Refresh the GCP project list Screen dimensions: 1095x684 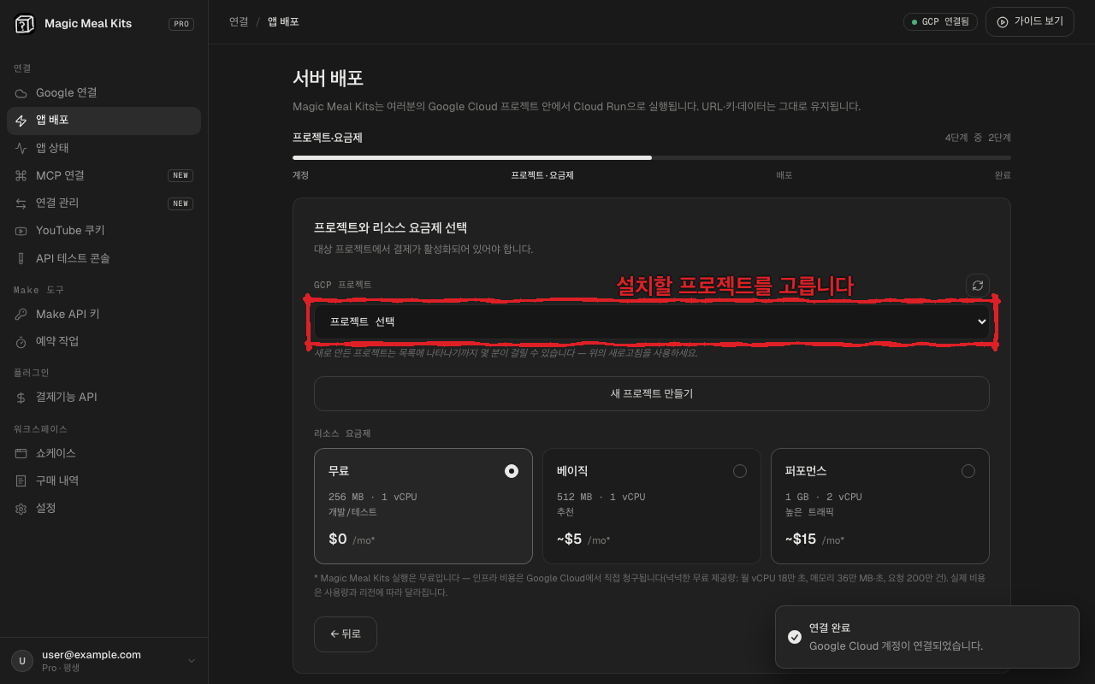978,286
